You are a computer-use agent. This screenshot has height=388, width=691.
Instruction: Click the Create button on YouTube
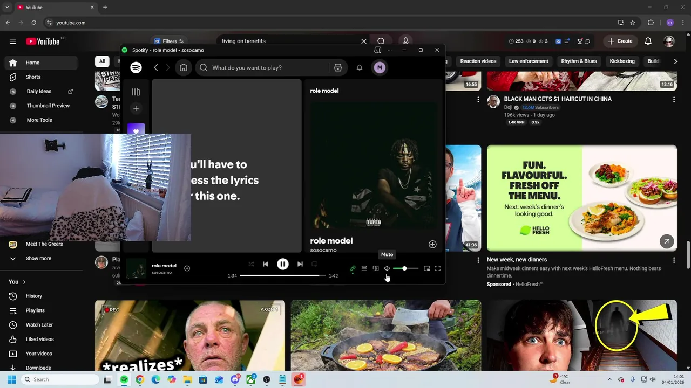click(620, 41)
